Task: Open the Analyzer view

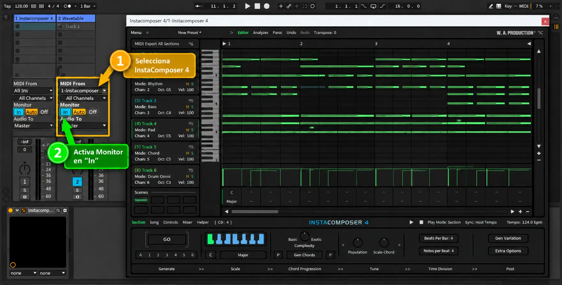Action: coord(261,33)
